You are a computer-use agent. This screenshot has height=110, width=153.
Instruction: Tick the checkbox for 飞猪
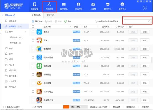(x=33, y=40)
